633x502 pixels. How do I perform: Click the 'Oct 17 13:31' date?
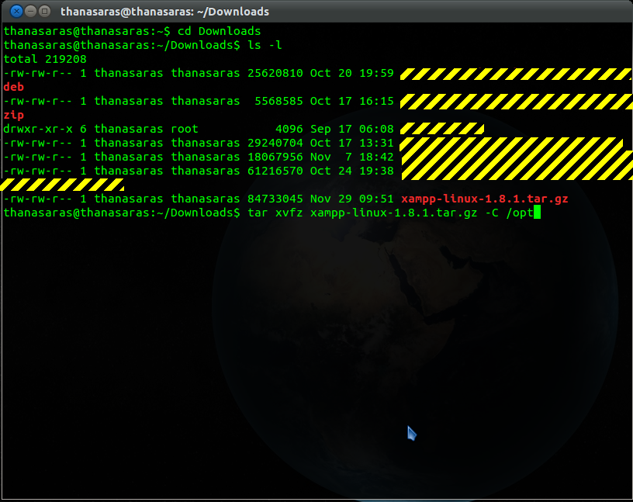[351, 143]
